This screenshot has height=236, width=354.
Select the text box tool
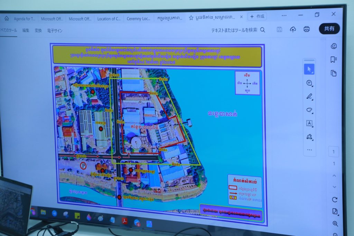click(x=309, y=123)
